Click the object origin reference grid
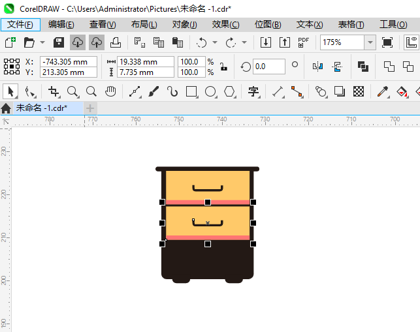The image size is (420, 332). (12, 67)
